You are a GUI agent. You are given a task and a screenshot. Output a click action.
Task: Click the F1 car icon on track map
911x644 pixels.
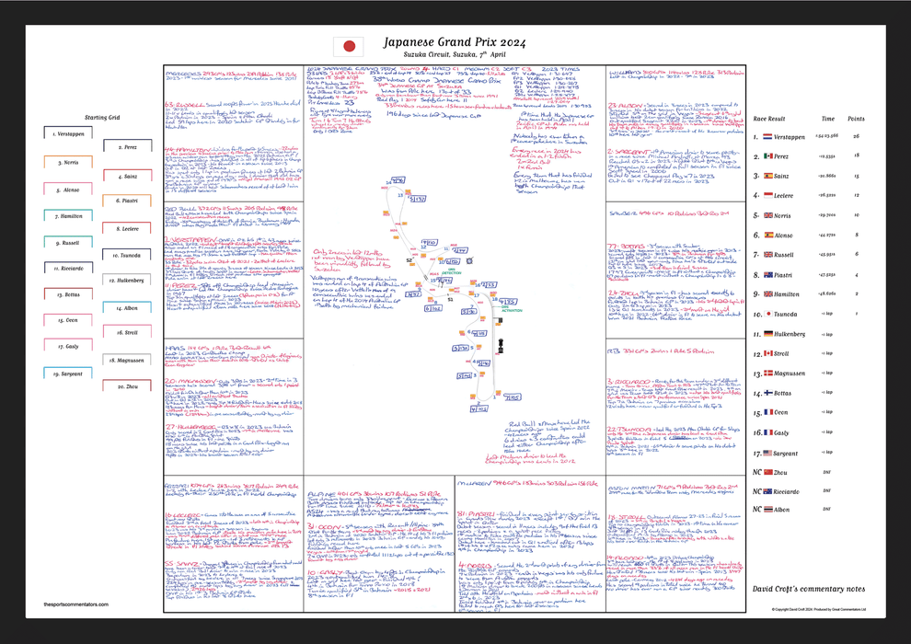coord(502,346)
